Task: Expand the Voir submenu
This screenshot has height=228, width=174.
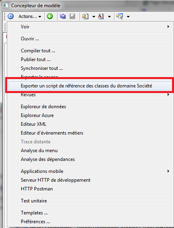Action: tap(95, 27)
